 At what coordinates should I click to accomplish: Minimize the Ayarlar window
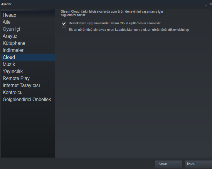pyautogui.click(x=206, y=4)
